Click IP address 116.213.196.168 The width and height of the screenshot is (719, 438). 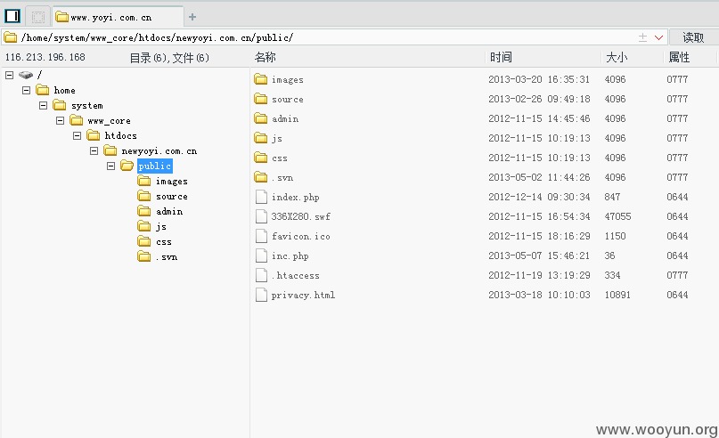point(45,57)
